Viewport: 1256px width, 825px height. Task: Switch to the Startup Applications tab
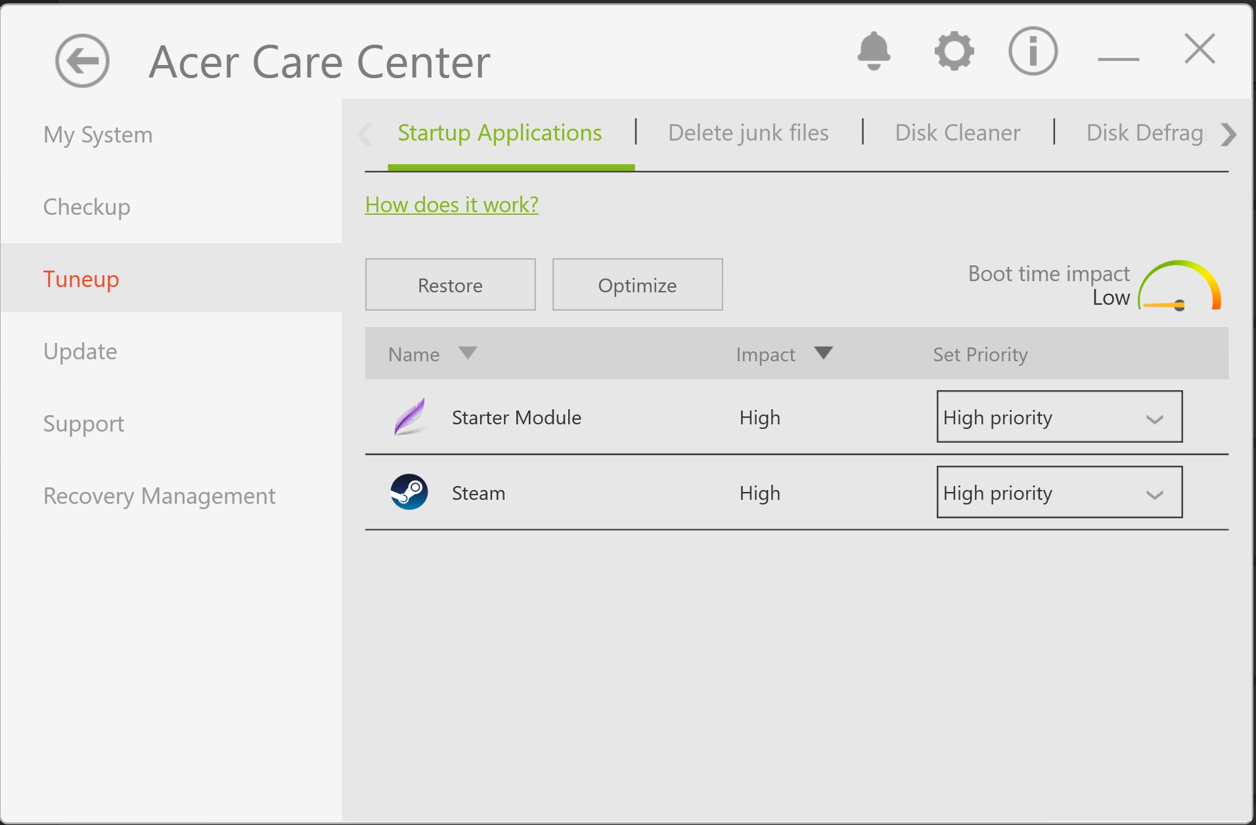pos(500,133)
